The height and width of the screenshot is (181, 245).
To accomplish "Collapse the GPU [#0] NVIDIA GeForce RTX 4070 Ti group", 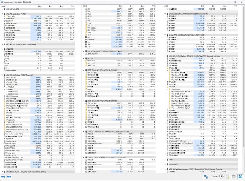I will click(x=165, y=56).
